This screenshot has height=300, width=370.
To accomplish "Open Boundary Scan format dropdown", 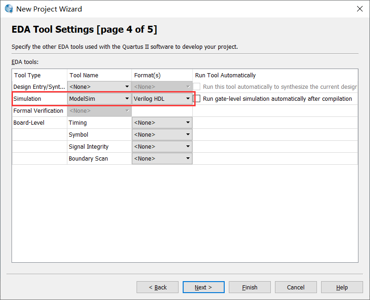I will pyautogui.click(x=162, y=159).
